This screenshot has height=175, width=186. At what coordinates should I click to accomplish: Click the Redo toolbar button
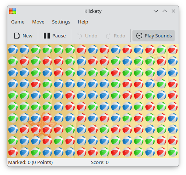(x=116, y=36)
